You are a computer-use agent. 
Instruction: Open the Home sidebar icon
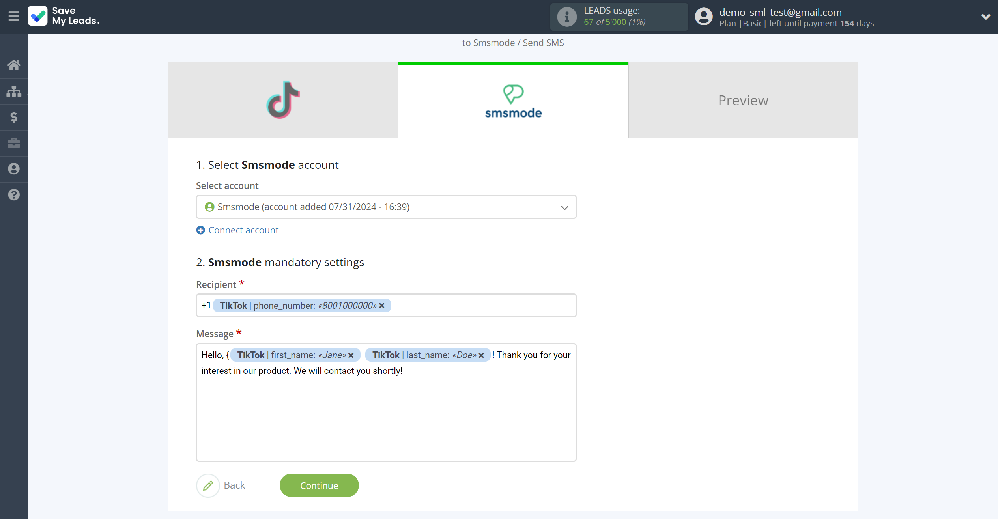14,65
